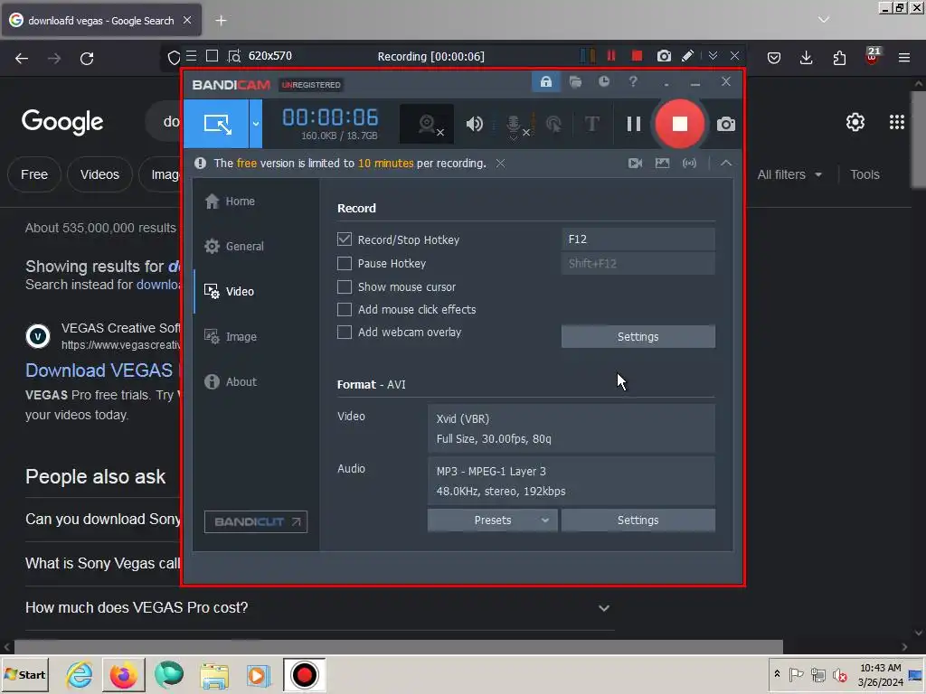Select the rectangle screen recording mode
The image size is (926, 694).
(x=217, y=124)
